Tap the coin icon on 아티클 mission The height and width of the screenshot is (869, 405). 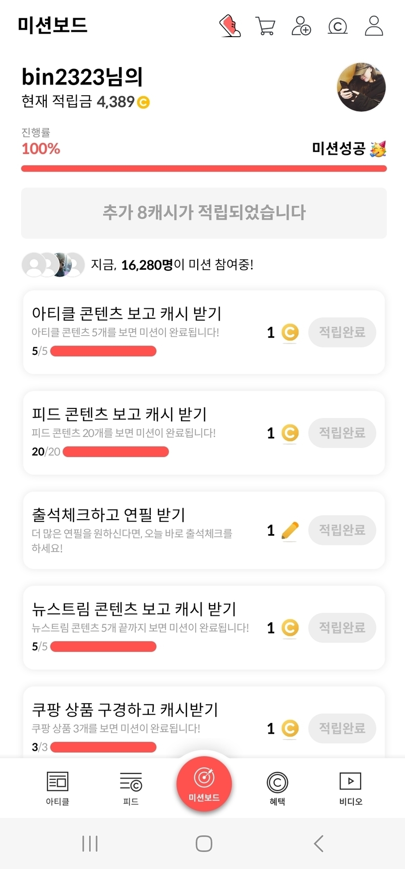(x=290, y=332)
